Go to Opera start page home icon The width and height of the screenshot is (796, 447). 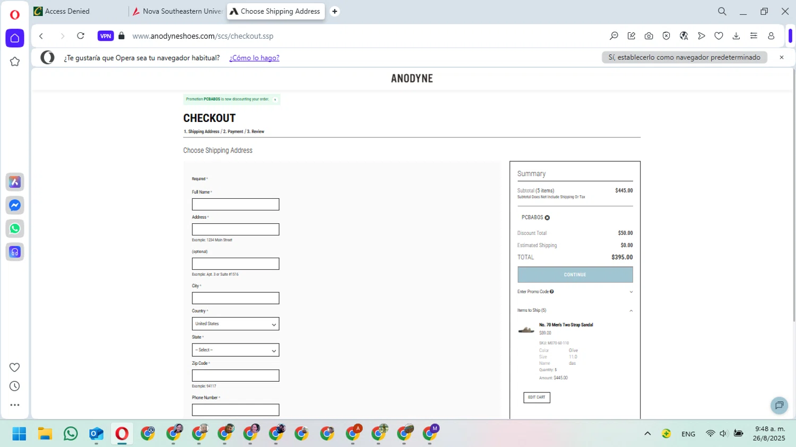pos(15,38)
